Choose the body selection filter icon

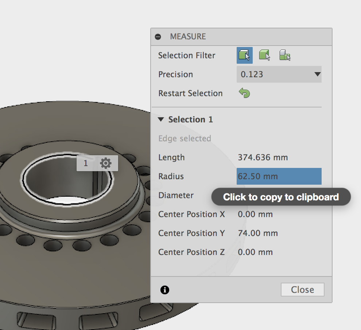264,55
